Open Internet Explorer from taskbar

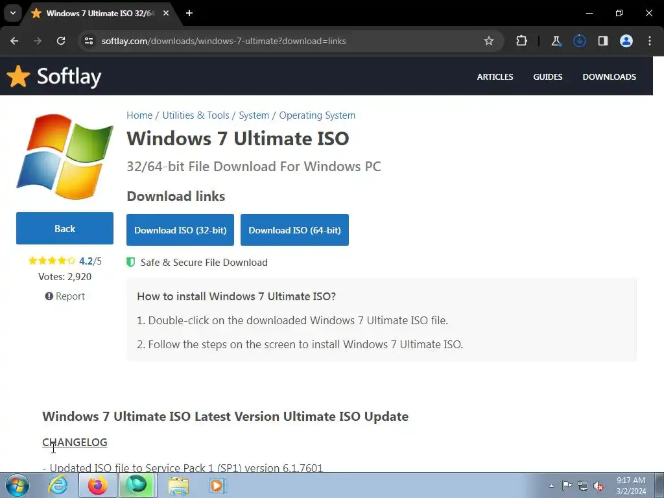[57, 485]
